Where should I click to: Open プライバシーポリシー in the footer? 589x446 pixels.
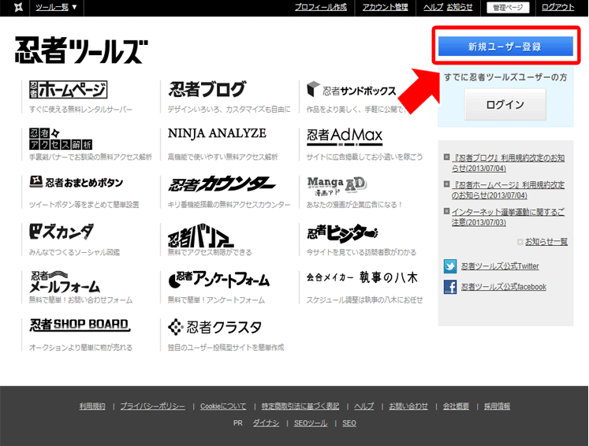click(152, 406)
